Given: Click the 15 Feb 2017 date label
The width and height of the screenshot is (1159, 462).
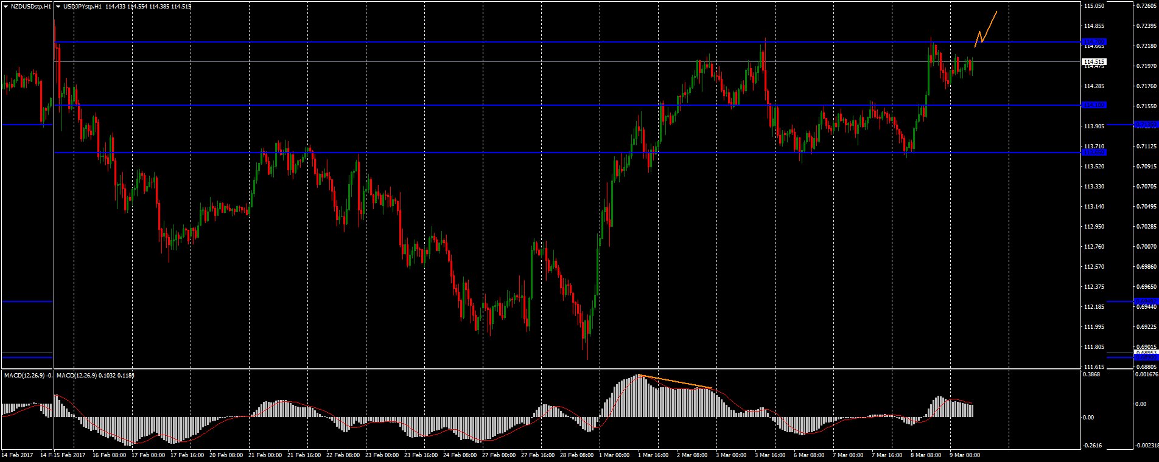Looking at the screenshot, I should (x=71, y=455).
